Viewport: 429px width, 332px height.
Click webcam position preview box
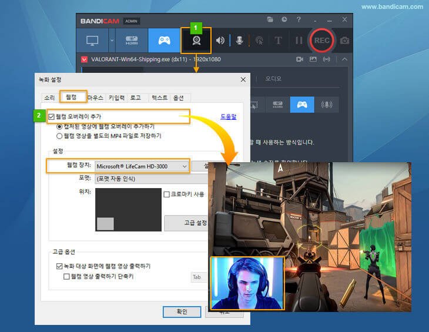coord(128,209)
